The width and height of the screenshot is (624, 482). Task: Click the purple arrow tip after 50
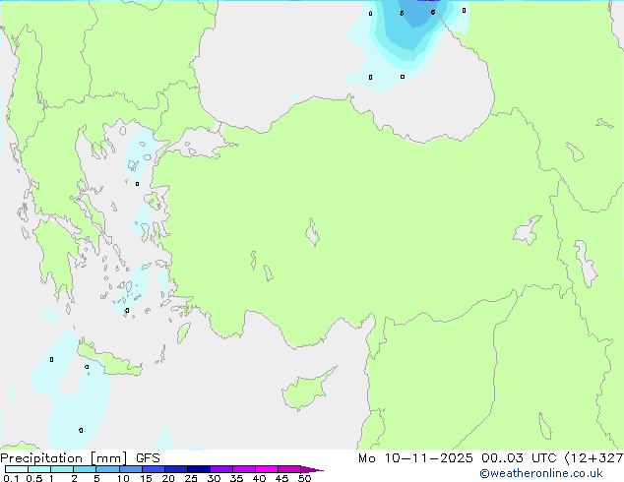tap(312, 469)
